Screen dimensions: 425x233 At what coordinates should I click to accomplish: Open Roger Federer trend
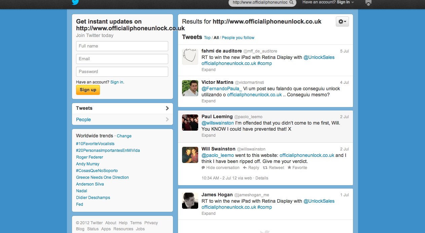[90, 157]
